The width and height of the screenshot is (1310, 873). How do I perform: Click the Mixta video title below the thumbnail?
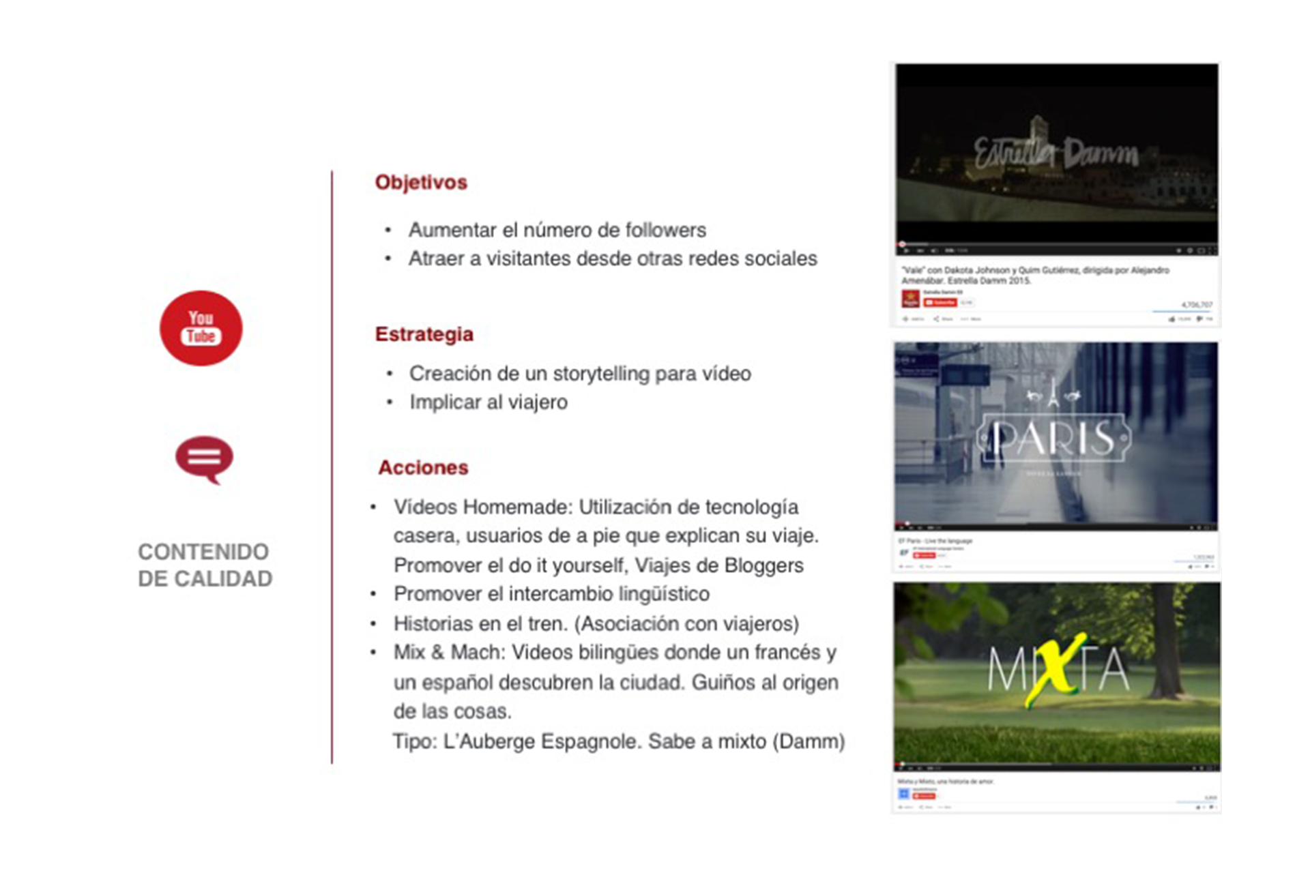click(x=946, y=782)
